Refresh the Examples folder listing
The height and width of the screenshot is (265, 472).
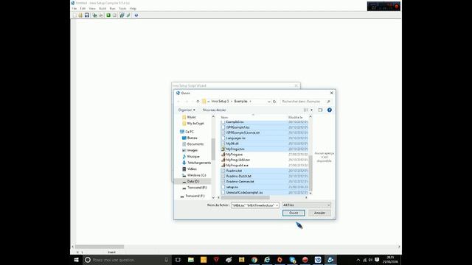(274, 102)
